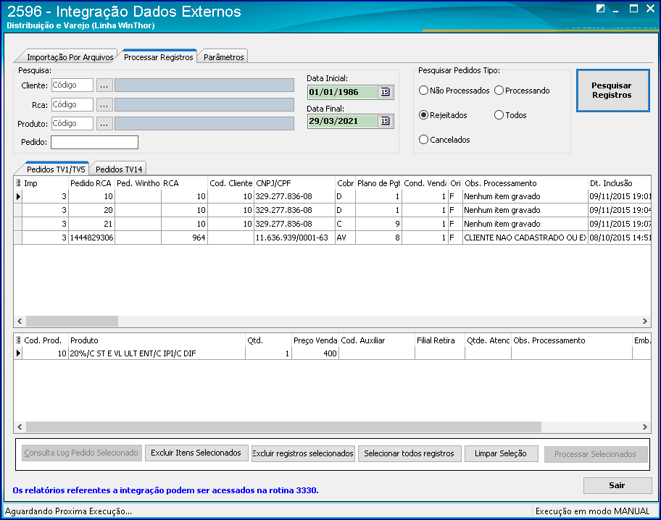Click CNPJ/CPF column header
Viewport: 661px width, 520px height.
pos(295,183)
